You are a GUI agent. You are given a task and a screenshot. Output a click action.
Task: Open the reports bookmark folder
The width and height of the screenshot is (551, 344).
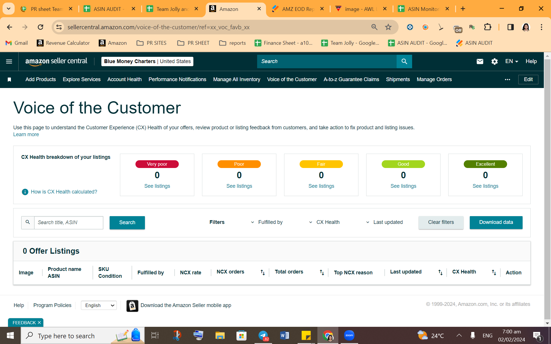[x=232, y=43]
